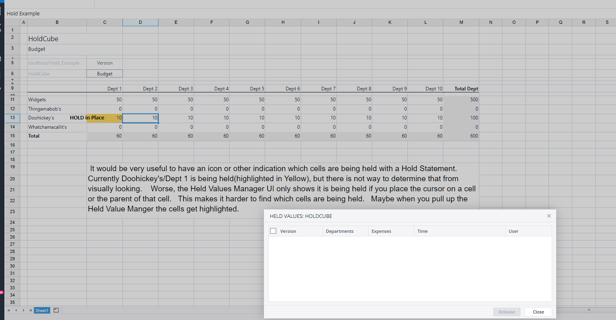Click the Expenses column header

click(381, 231)
